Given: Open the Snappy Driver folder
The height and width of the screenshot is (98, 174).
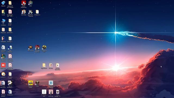Looking at the screenshot, I should pos(10,22).
